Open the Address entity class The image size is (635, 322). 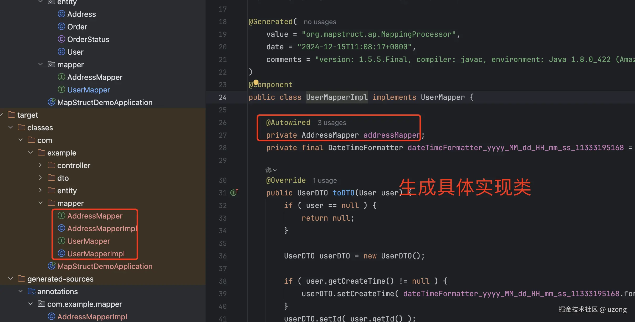81,14
